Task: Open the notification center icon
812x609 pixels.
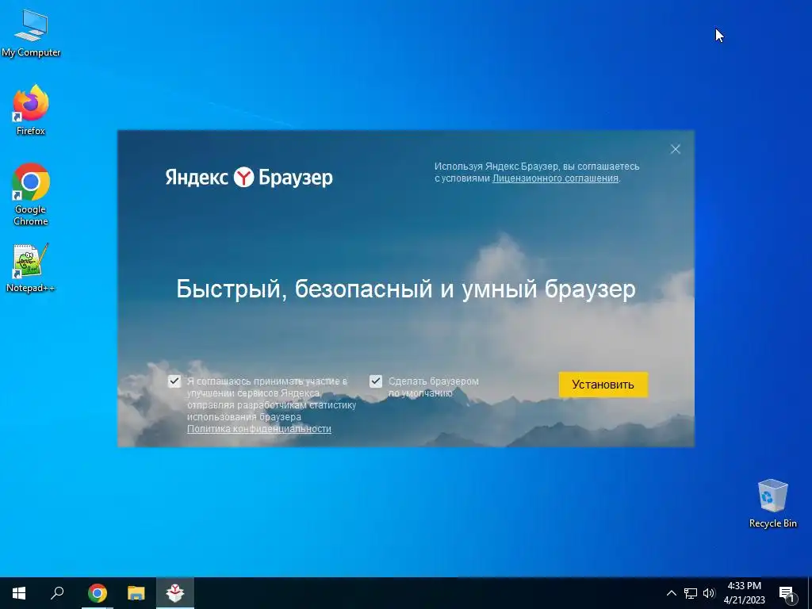Action: [787, 593]
